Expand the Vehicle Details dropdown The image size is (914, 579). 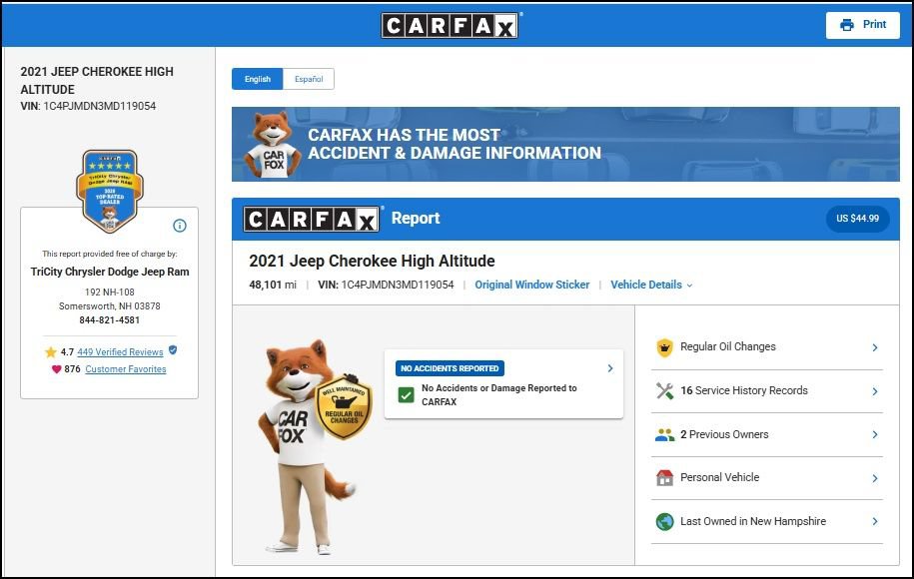pos(651,285)
